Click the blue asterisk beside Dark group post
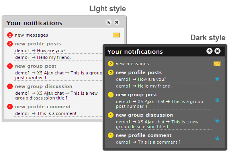The image size is (231, 152). 217,101
